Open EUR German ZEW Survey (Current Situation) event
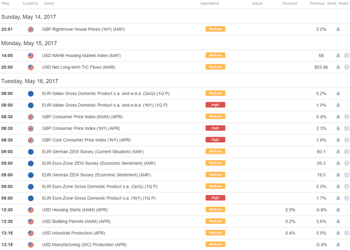Viewport: 350px width, 250px height. pos(93,151)
